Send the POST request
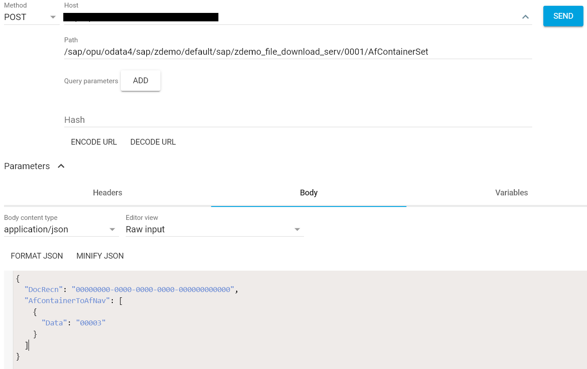The height and width of the screenshot is (369, 587). coord(563,16)
